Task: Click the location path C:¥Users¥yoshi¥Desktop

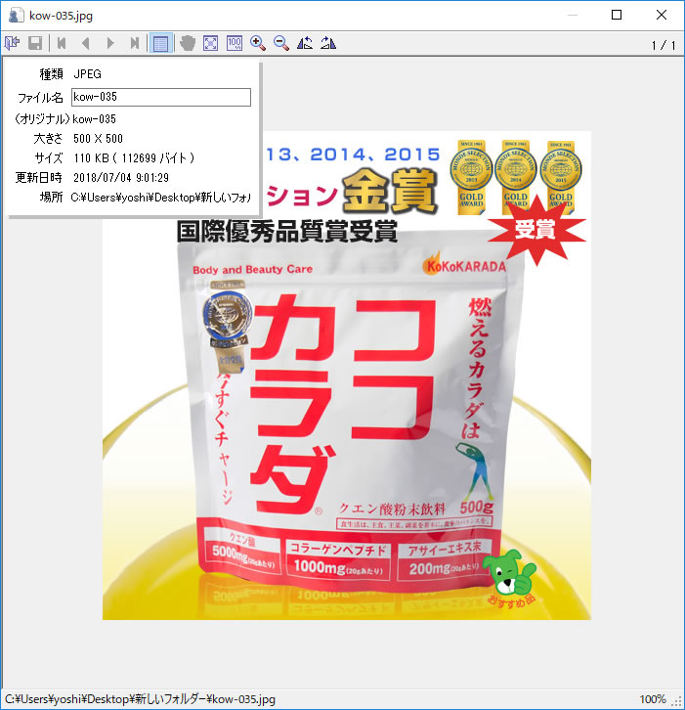Action: coord(160,197)
